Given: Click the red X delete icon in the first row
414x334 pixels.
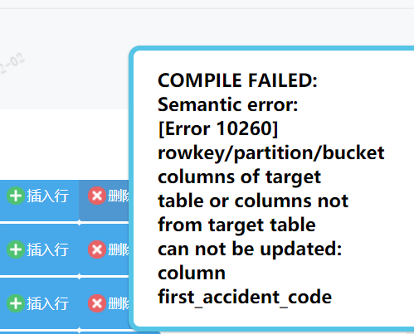Looking at the screenshot, I should tap(97, 196).
